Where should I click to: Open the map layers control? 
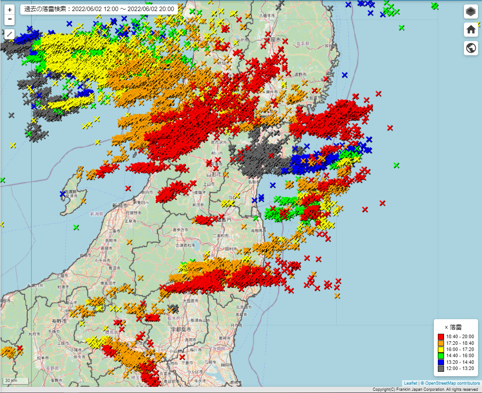pyautogui.click(x=471, y=12)
